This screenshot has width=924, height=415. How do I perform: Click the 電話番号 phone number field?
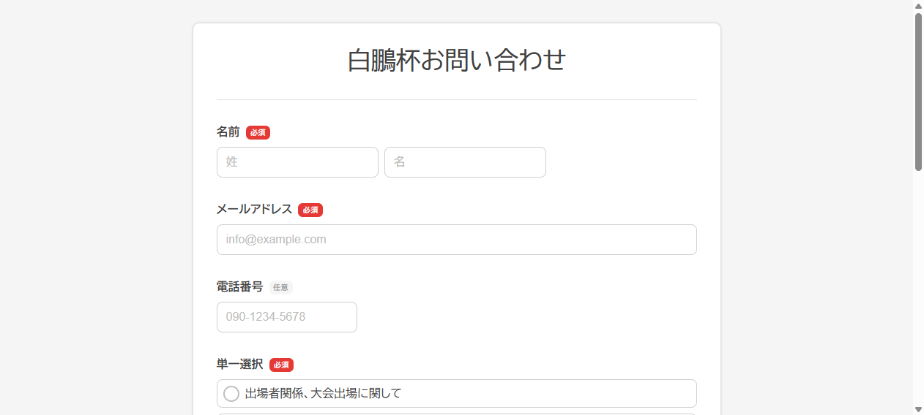[x=287, y=317]
